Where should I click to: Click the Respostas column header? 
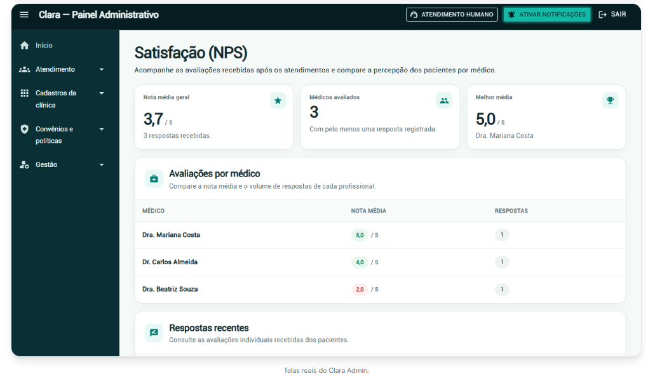[x=511, y=211]
